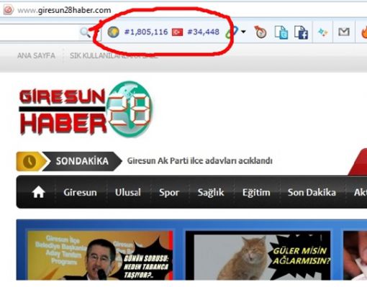367x287 pixels.
Task: Select the Giresun menu item
Action: point(80,192)
